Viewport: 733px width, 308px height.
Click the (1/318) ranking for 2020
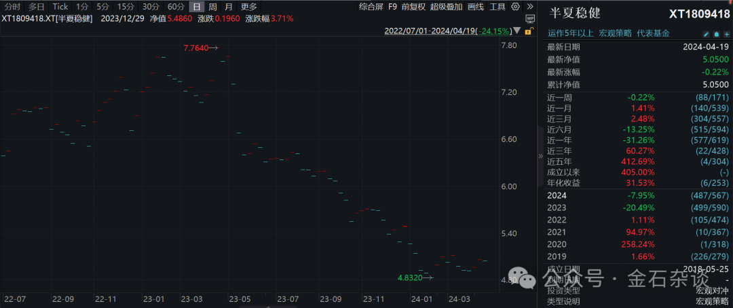(x=713, y=244)
